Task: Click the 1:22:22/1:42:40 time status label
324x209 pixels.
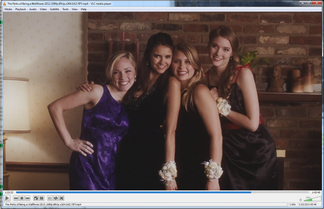Action: pos(308,205)
